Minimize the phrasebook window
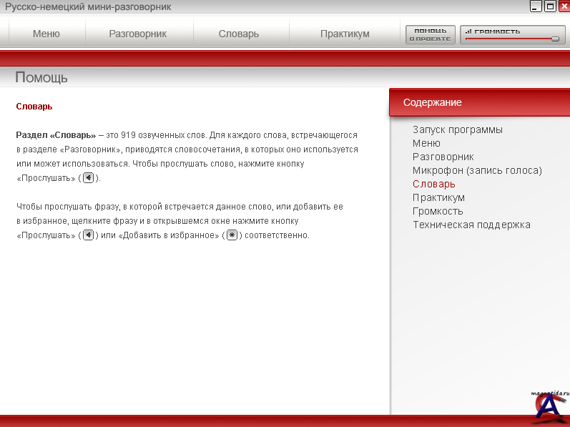The height and width of the screenshot is (427, 570). (536, 6)
